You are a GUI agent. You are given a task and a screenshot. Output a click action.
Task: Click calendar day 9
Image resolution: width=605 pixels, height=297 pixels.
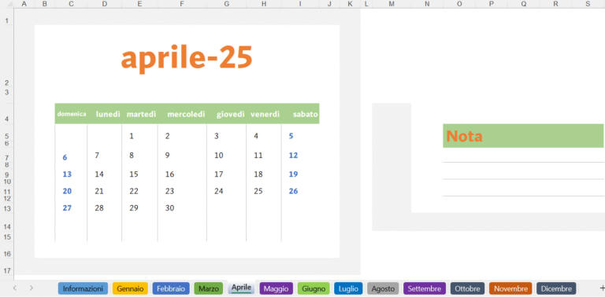pyautogui.click(x=168, y=156)
